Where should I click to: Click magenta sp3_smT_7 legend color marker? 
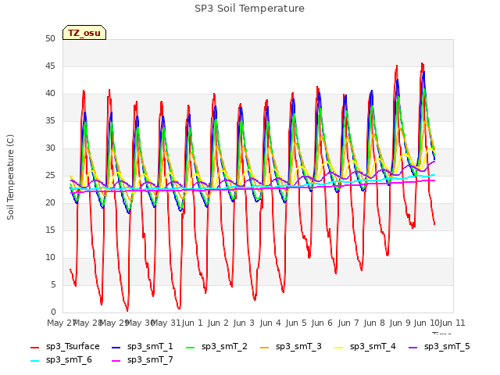pyautogui.click(x=116, y=361)
